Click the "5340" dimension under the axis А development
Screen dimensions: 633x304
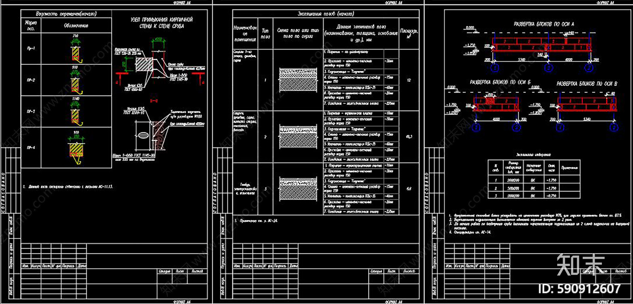[x=521, y=60]
